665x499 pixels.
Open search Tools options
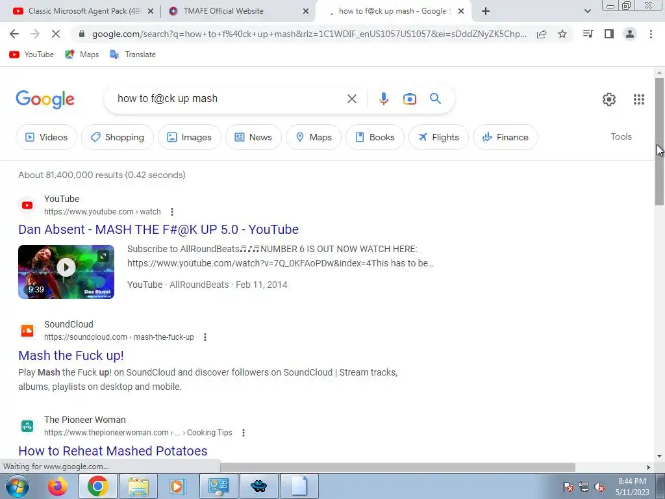pyautogui.click(x=621, y=136)
